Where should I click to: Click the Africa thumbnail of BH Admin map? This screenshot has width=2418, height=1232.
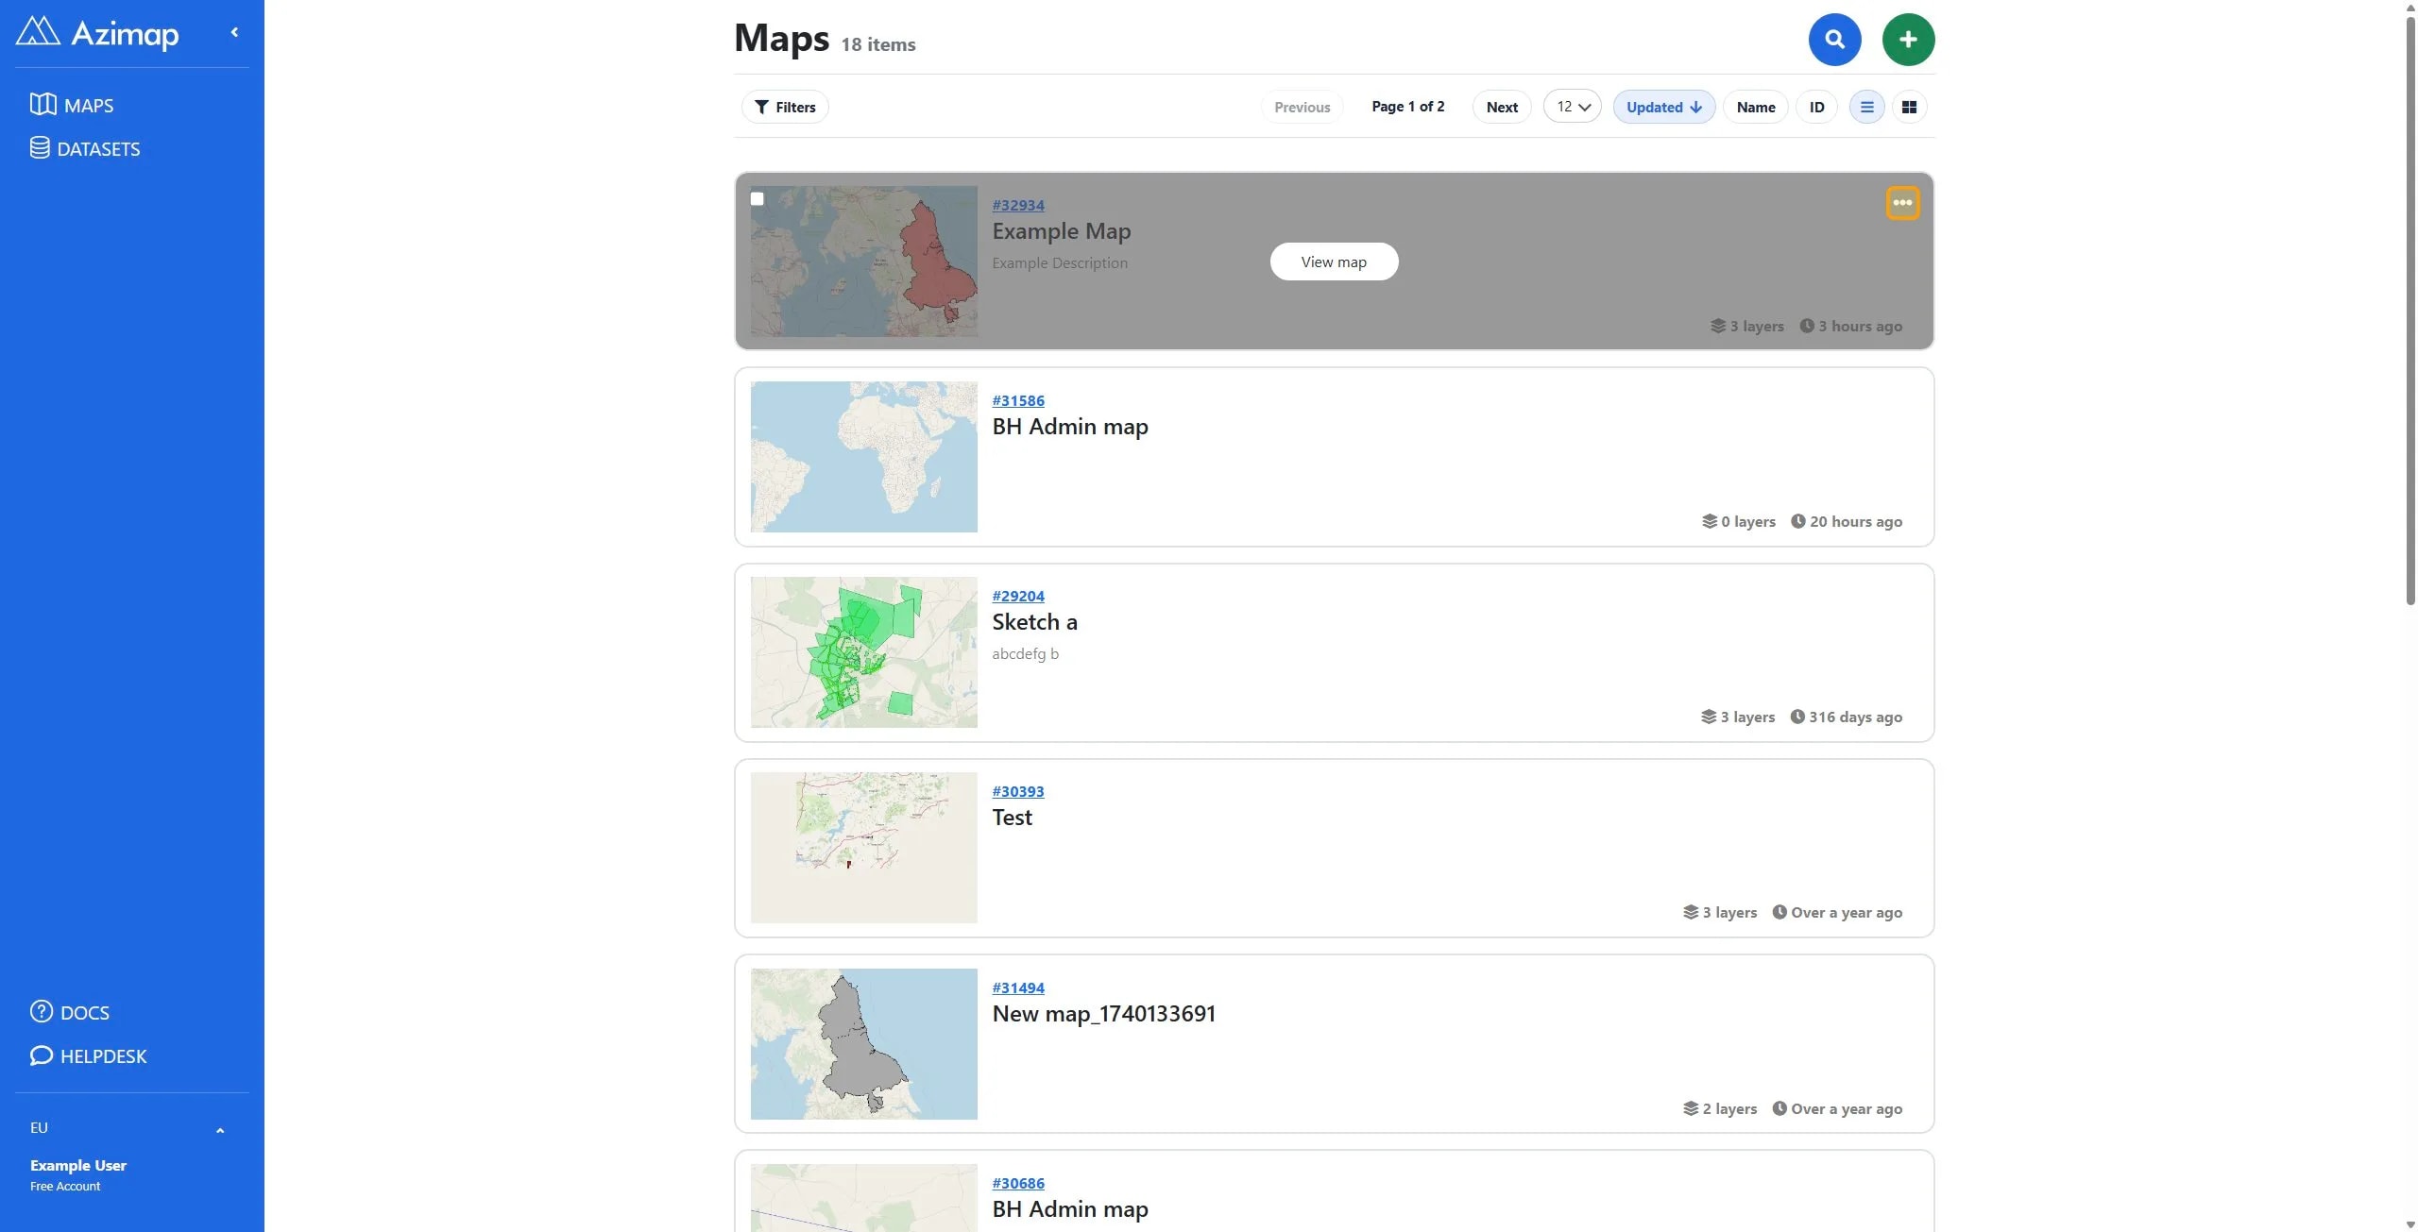(863, 457)
